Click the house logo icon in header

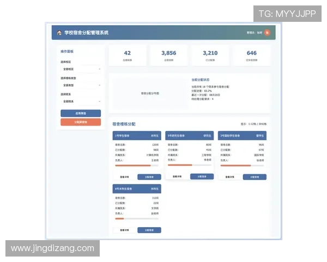point(59,33)
